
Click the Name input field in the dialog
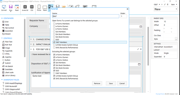(86, 16)
